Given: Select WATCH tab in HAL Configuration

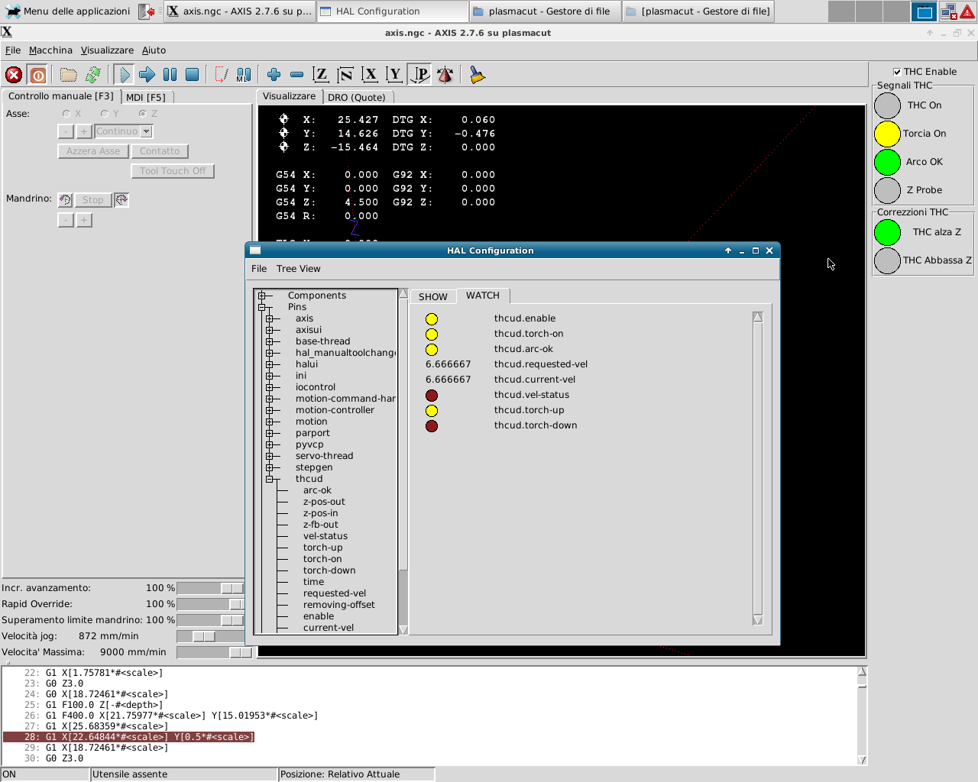Looking at the screenshot, I should pos(483,296).
